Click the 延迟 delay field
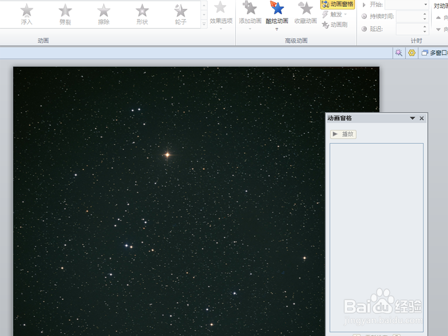This screenshot has width=448, height=336. pos(410,29)
